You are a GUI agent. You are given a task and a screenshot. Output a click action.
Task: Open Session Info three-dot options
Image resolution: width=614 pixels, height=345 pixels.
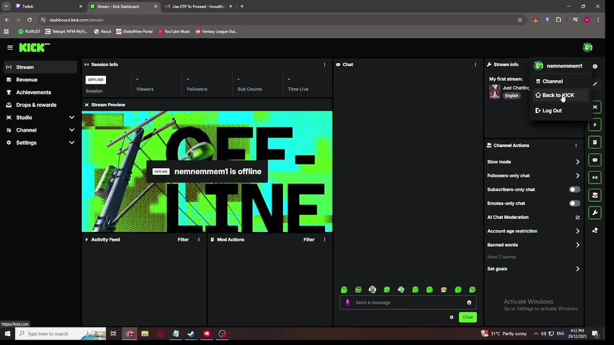tap(324, 64)
